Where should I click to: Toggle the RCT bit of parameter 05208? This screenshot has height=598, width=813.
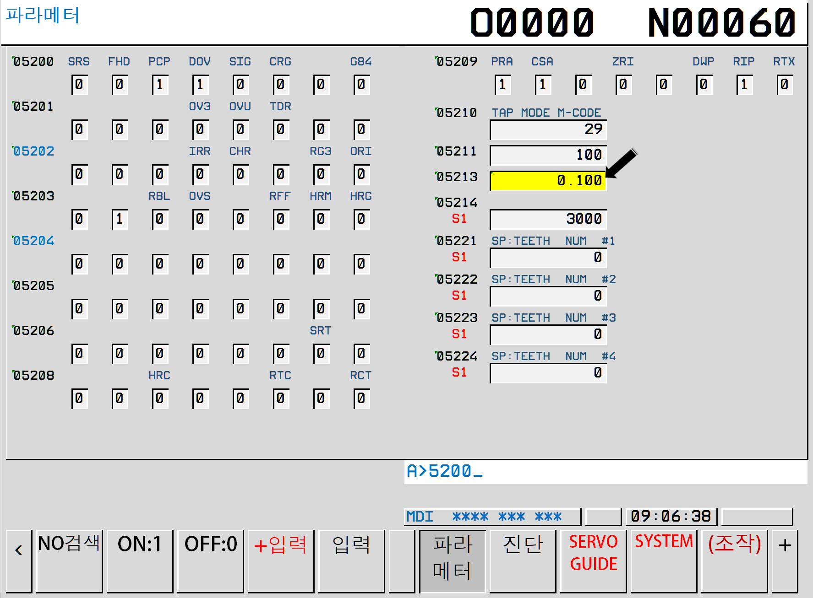click(x=361, y=399)
